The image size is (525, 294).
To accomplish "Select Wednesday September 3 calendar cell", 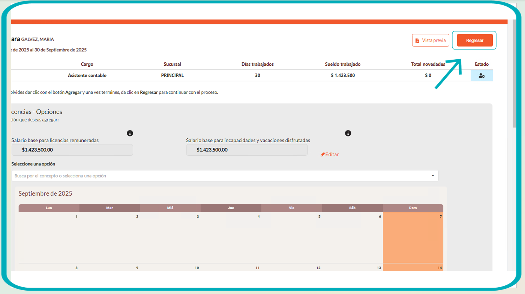I will pyautogui.click(x=170, y=237).
